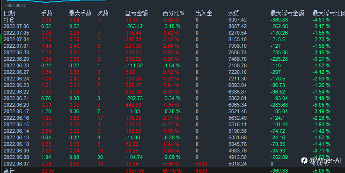The height and width of the screenshot is (173, 345).
Task: Click profit value -263.12
Action: 134,26
